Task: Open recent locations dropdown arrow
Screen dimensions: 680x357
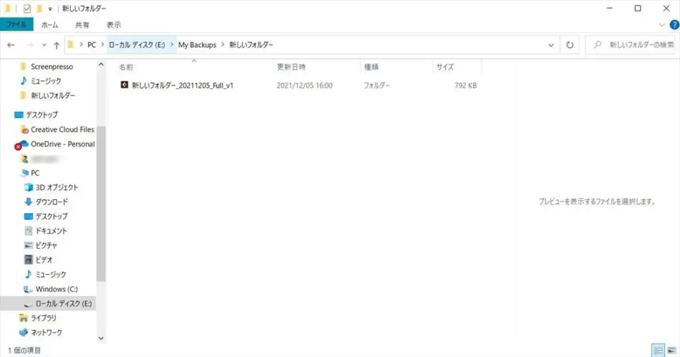Action: tap(44, 45)
